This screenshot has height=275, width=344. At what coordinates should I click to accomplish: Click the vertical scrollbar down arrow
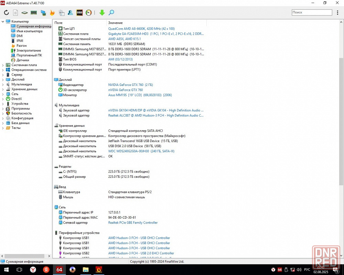(341, 255)
